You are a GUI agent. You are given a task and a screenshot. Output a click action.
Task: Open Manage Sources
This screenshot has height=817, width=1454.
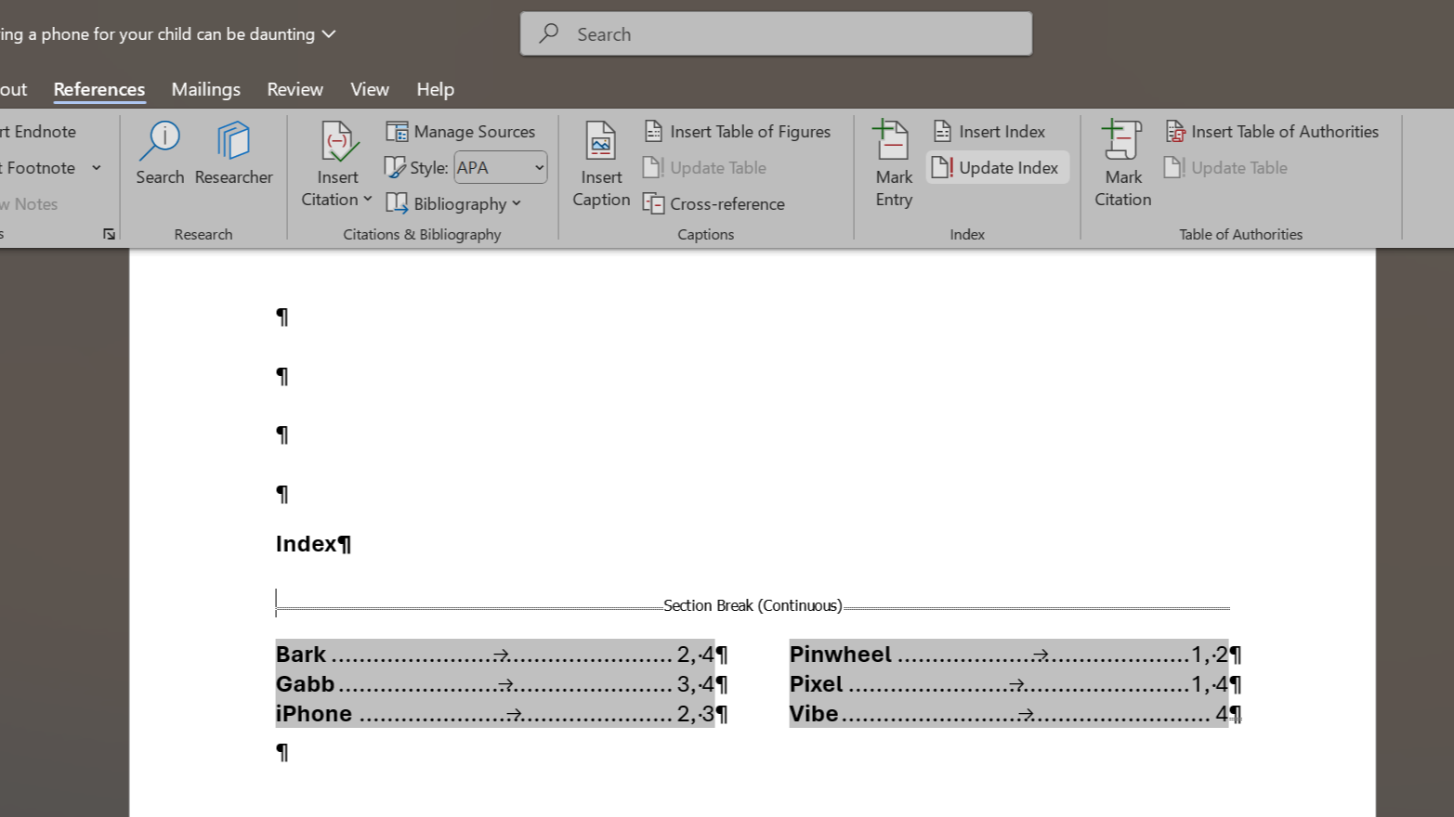point(461,132)
